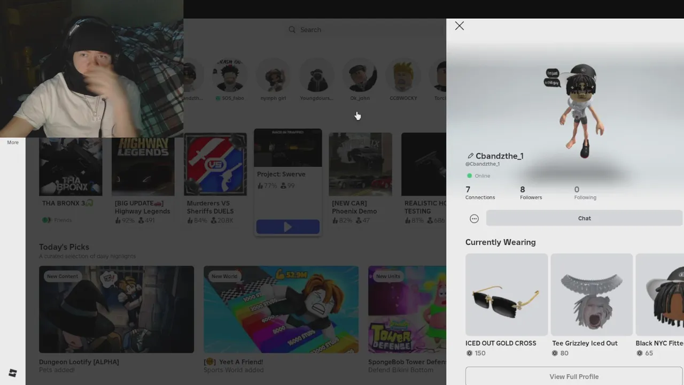The image size is (684, 385).
Task: Open the 8 Followers count
Action: pos(531,193)
